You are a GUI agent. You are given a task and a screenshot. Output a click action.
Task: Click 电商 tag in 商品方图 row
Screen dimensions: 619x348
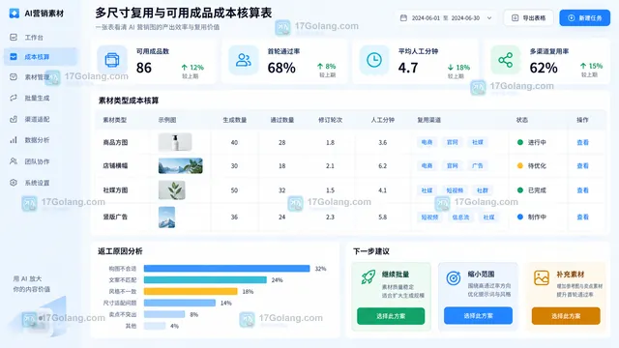pyautogui.click(x=427, y=142)
